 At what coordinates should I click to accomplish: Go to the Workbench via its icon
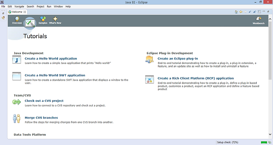coord(259,19)
